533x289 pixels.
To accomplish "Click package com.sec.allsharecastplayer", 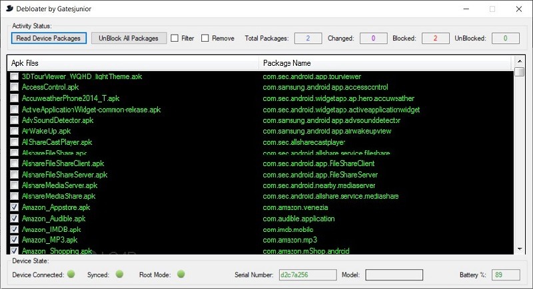I will click(304, 142).
